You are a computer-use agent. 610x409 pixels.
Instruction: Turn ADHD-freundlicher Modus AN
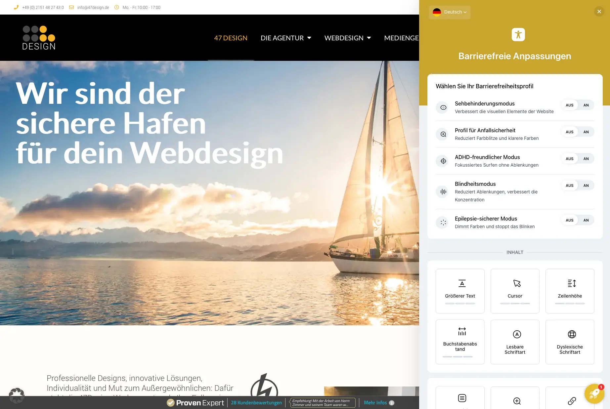[x=586, y=159]
